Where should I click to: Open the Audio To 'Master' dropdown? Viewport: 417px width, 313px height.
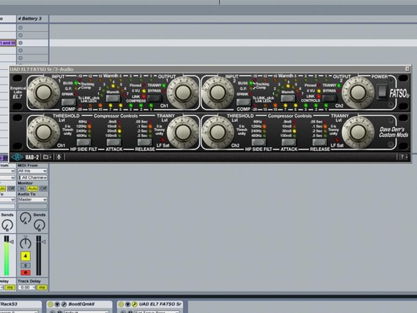tap(32, 199)
